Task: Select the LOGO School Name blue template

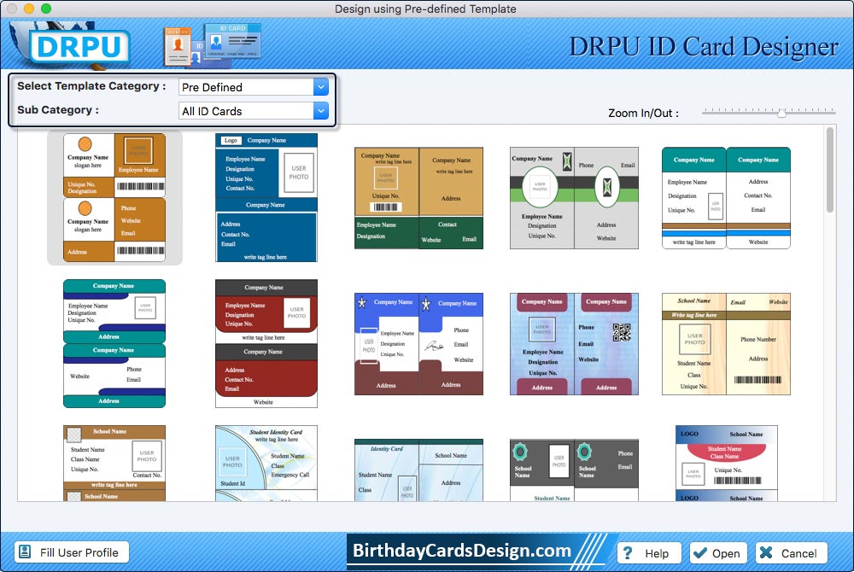Action: pyautogui.click(x=727, y=464)
